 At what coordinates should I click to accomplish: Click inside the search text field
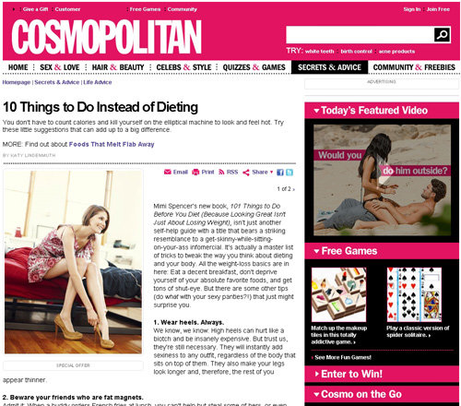tap(360, 35)
